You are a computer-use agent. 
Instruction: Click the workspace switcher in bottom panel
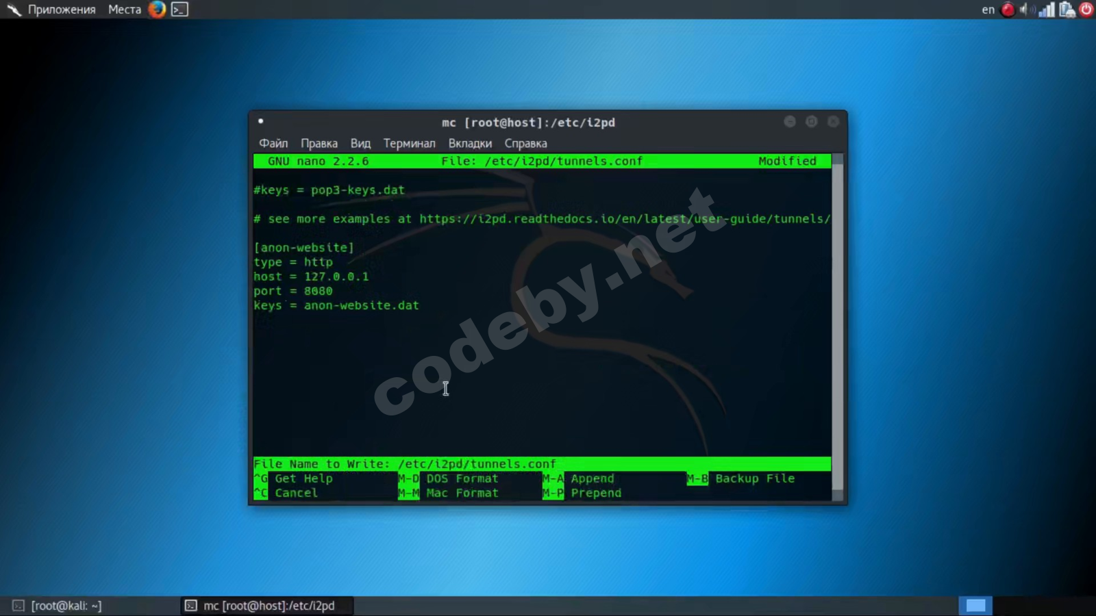coord(975,606)
